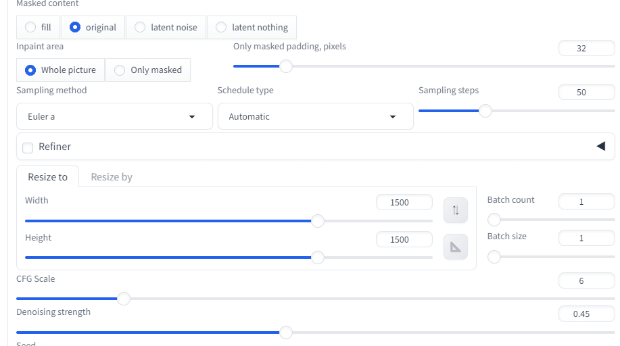This screenshot has width=620, height=346.
Task: Click the Denoising strength value field
Action: 586,314
